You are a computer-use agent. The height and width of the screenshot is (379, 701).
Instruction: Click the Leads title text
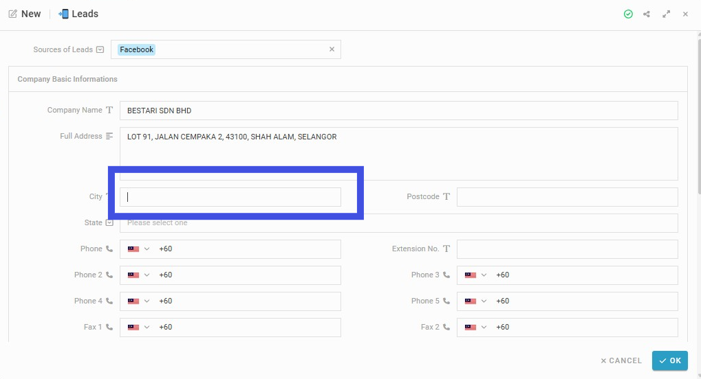click(85, 14)
